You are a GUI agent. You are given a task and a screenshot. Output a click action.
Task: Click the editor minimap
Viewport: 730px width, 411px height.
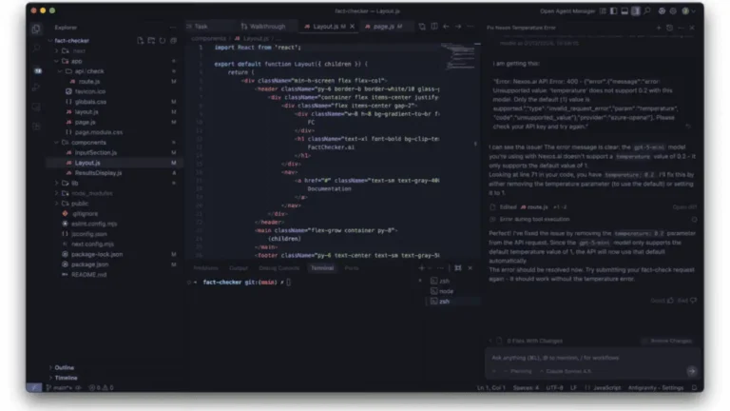click(458, 57)
